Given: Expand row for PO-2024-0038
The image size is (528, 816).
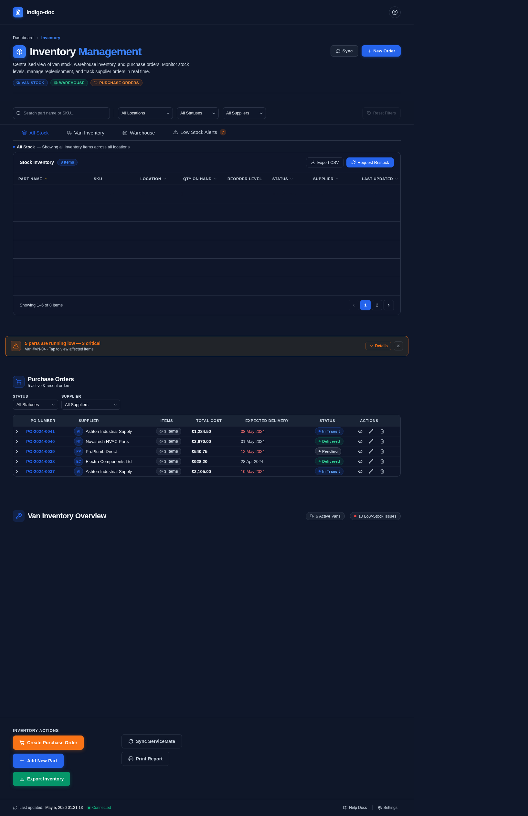Looking at the screenshot, I should [x=17, y=461].
